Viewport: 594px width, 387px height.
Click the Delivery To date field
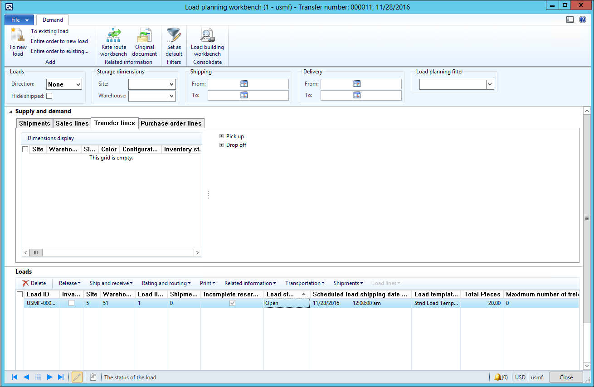pyautogui.click(x=361, y=95)
